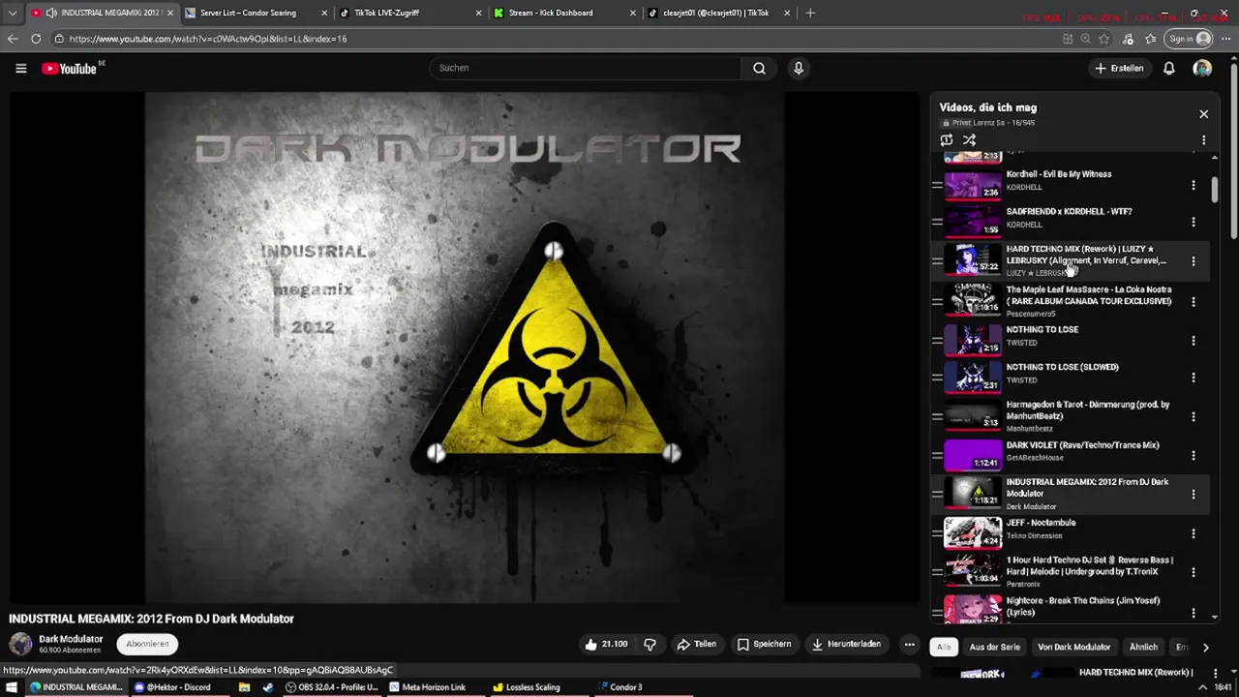Open Dark Modulator channel avatar
The image size is (1239, 697).
(x=20, y=644)
